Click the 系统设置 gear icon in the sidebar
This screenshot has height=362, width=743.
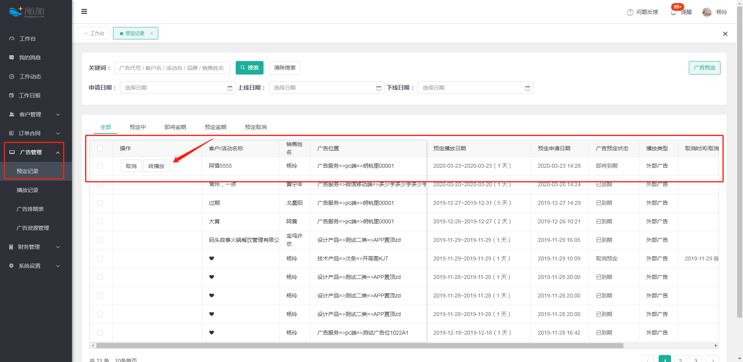[11, 266]
